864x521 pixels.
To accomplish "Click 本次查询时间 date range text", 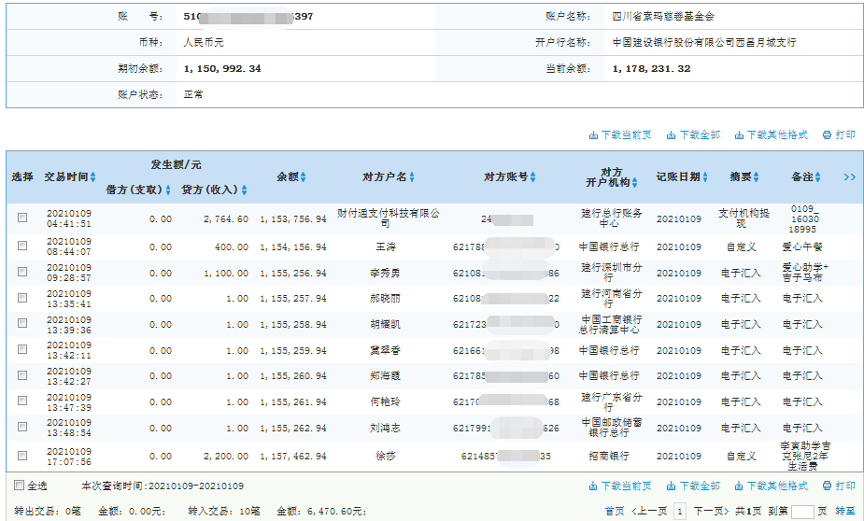I will pos(163,486).
